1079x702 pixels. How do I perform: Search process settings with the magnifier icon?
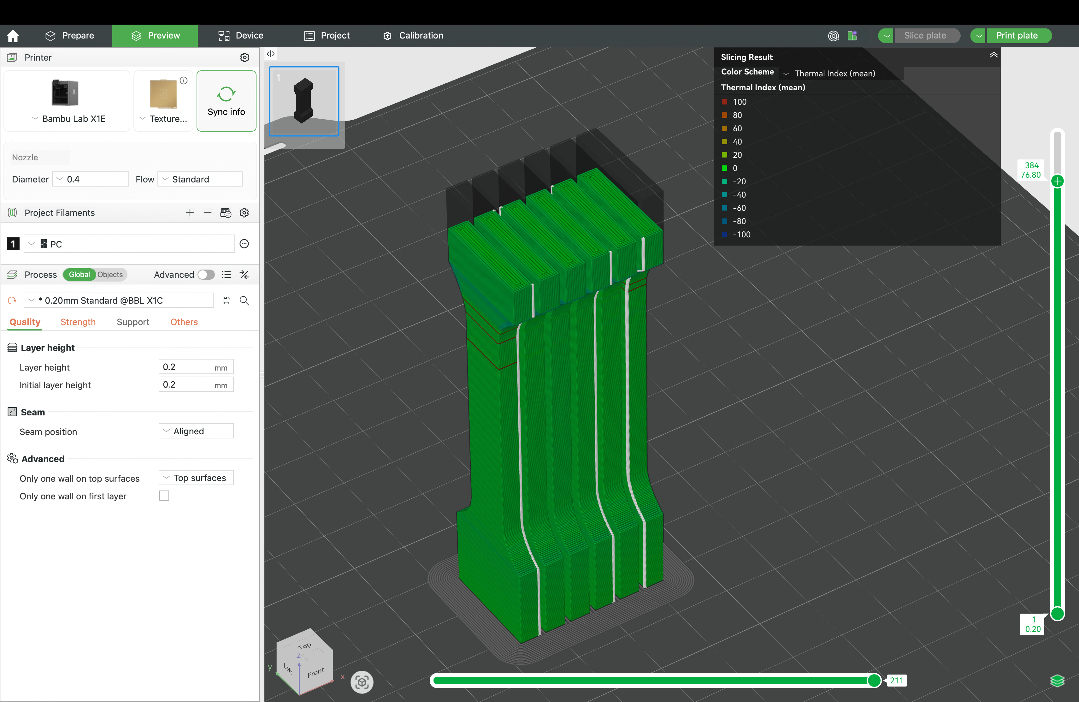point(245,300)
